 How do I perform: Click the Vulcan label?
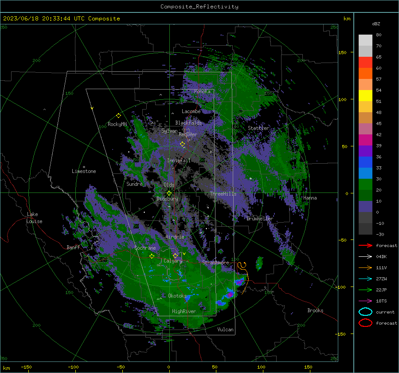[225, 330]
